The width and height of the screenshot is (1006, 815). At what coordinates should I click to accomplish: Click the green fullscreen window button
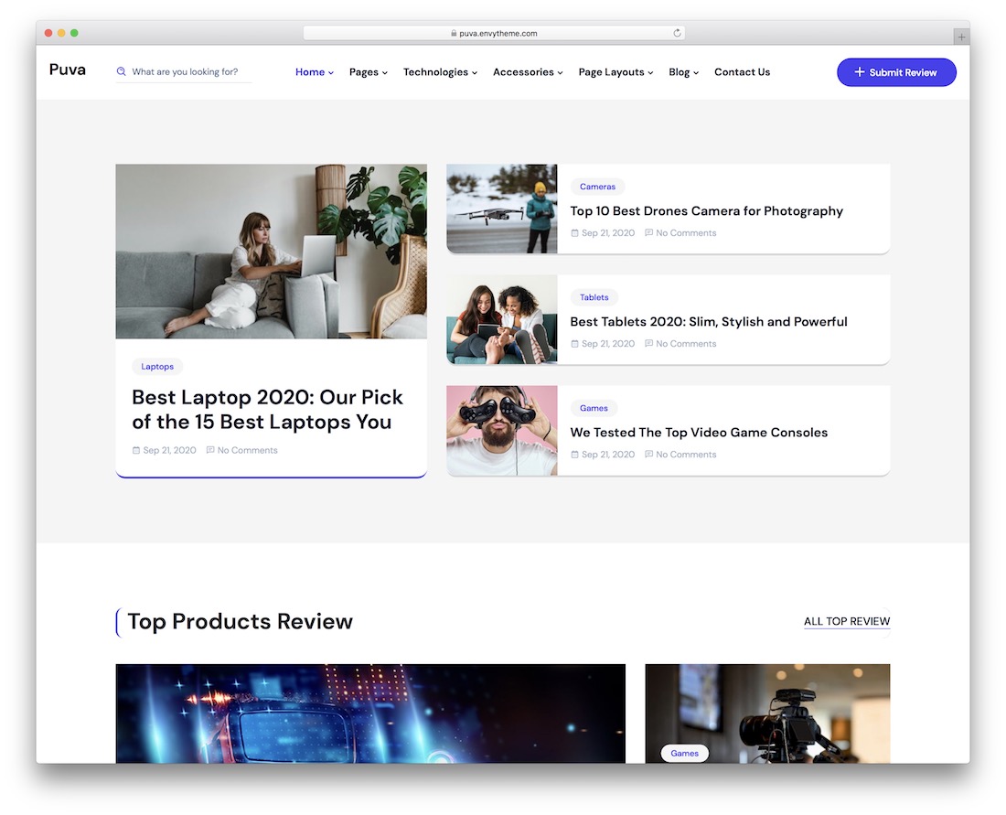point(74,33)
